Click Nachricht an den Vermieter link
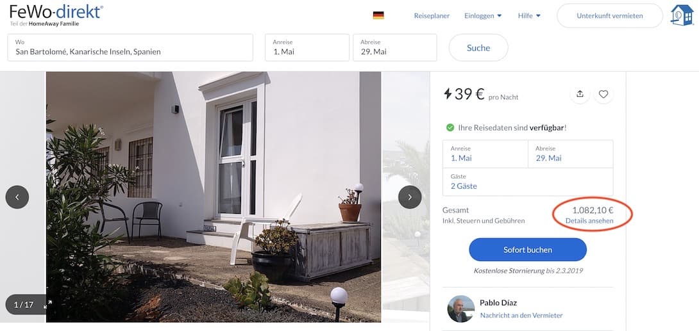 521,316
